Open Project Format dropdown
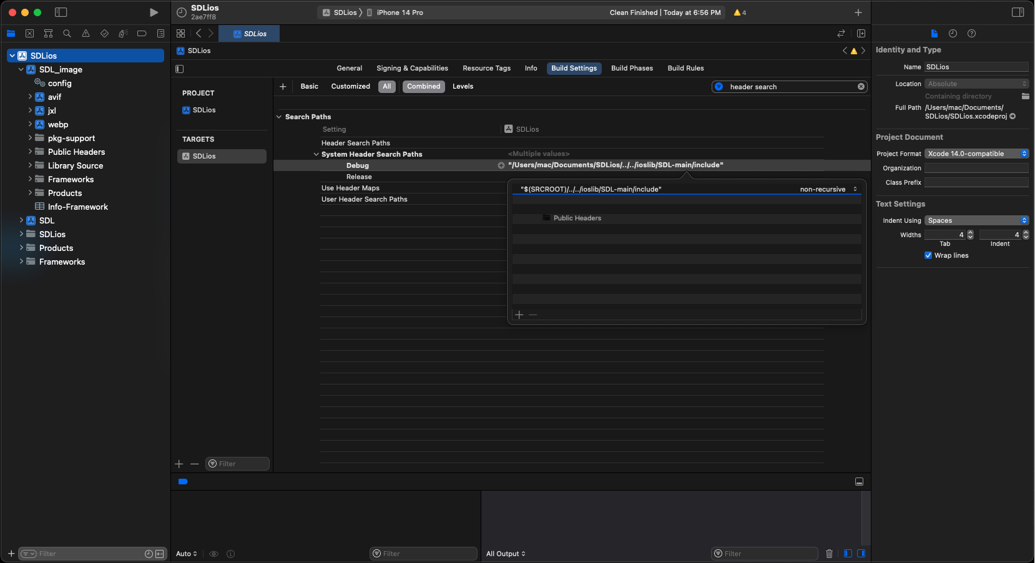Image resolution: width=1035 pixels, height=563 pixels. click(976, 154)
